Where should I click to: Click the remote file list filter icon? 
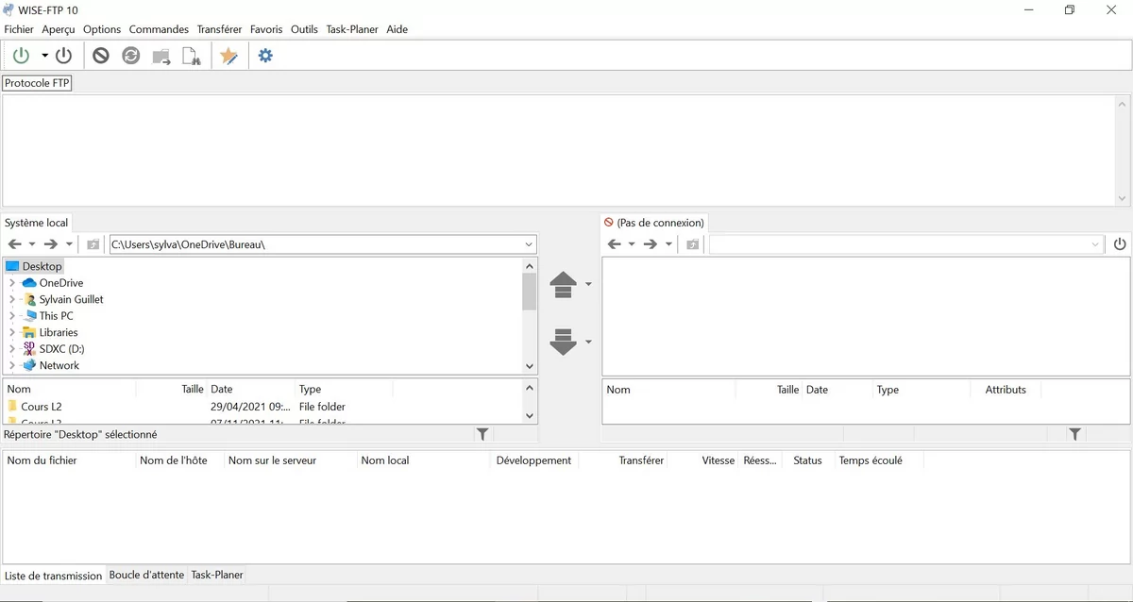pos(1074,434)
